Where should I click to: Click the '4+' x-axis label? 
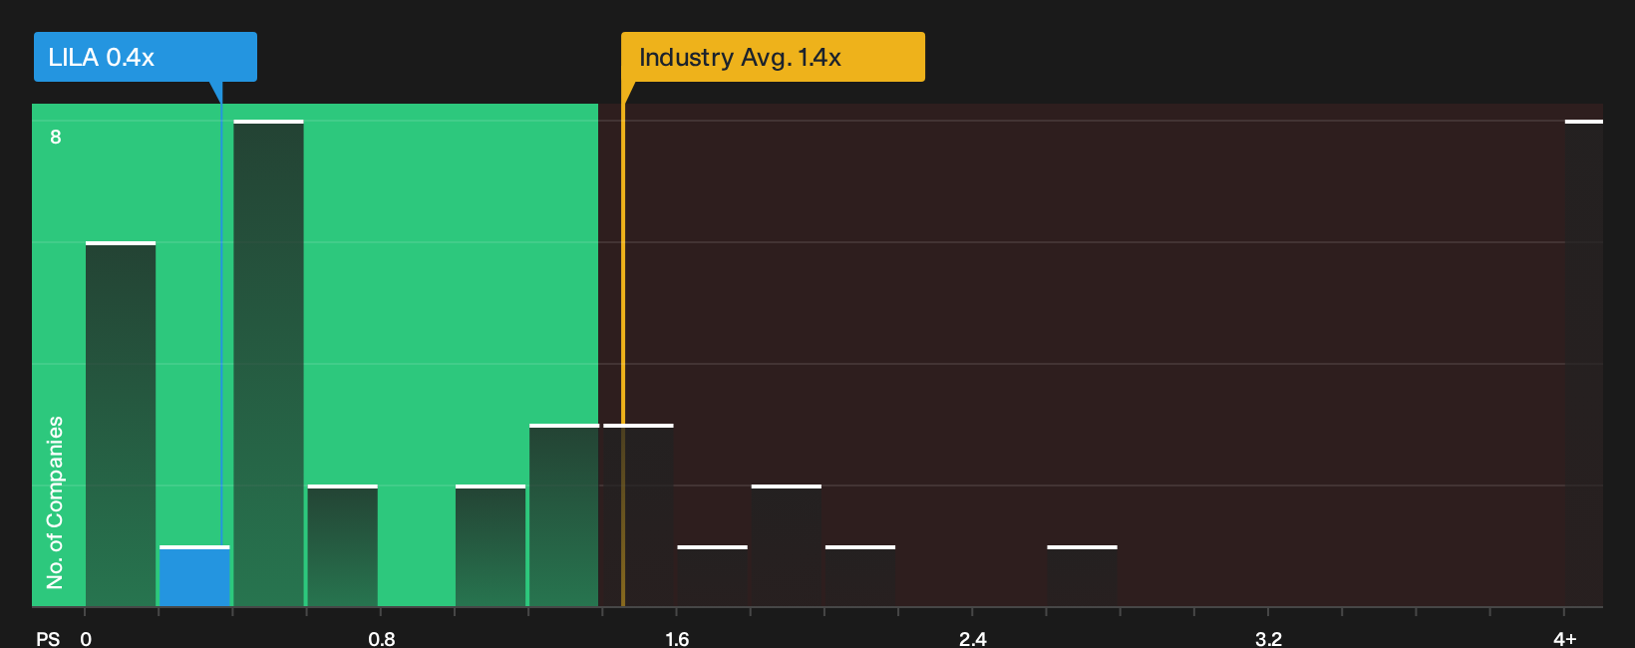(1565, 638)
